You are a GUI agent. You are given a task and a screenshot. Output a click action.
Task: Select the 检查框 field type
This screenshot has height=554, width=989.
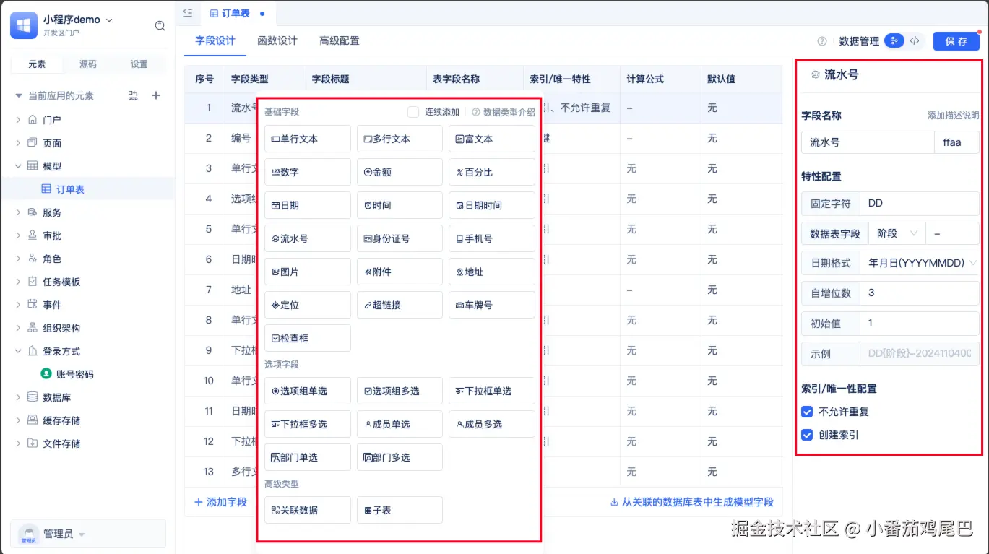[308, 338]
